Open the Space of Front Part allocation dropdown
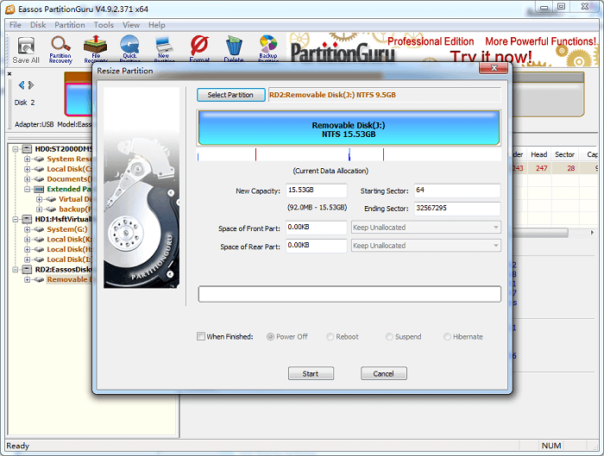Screen dimensions: 604x456 pos(426,228)
